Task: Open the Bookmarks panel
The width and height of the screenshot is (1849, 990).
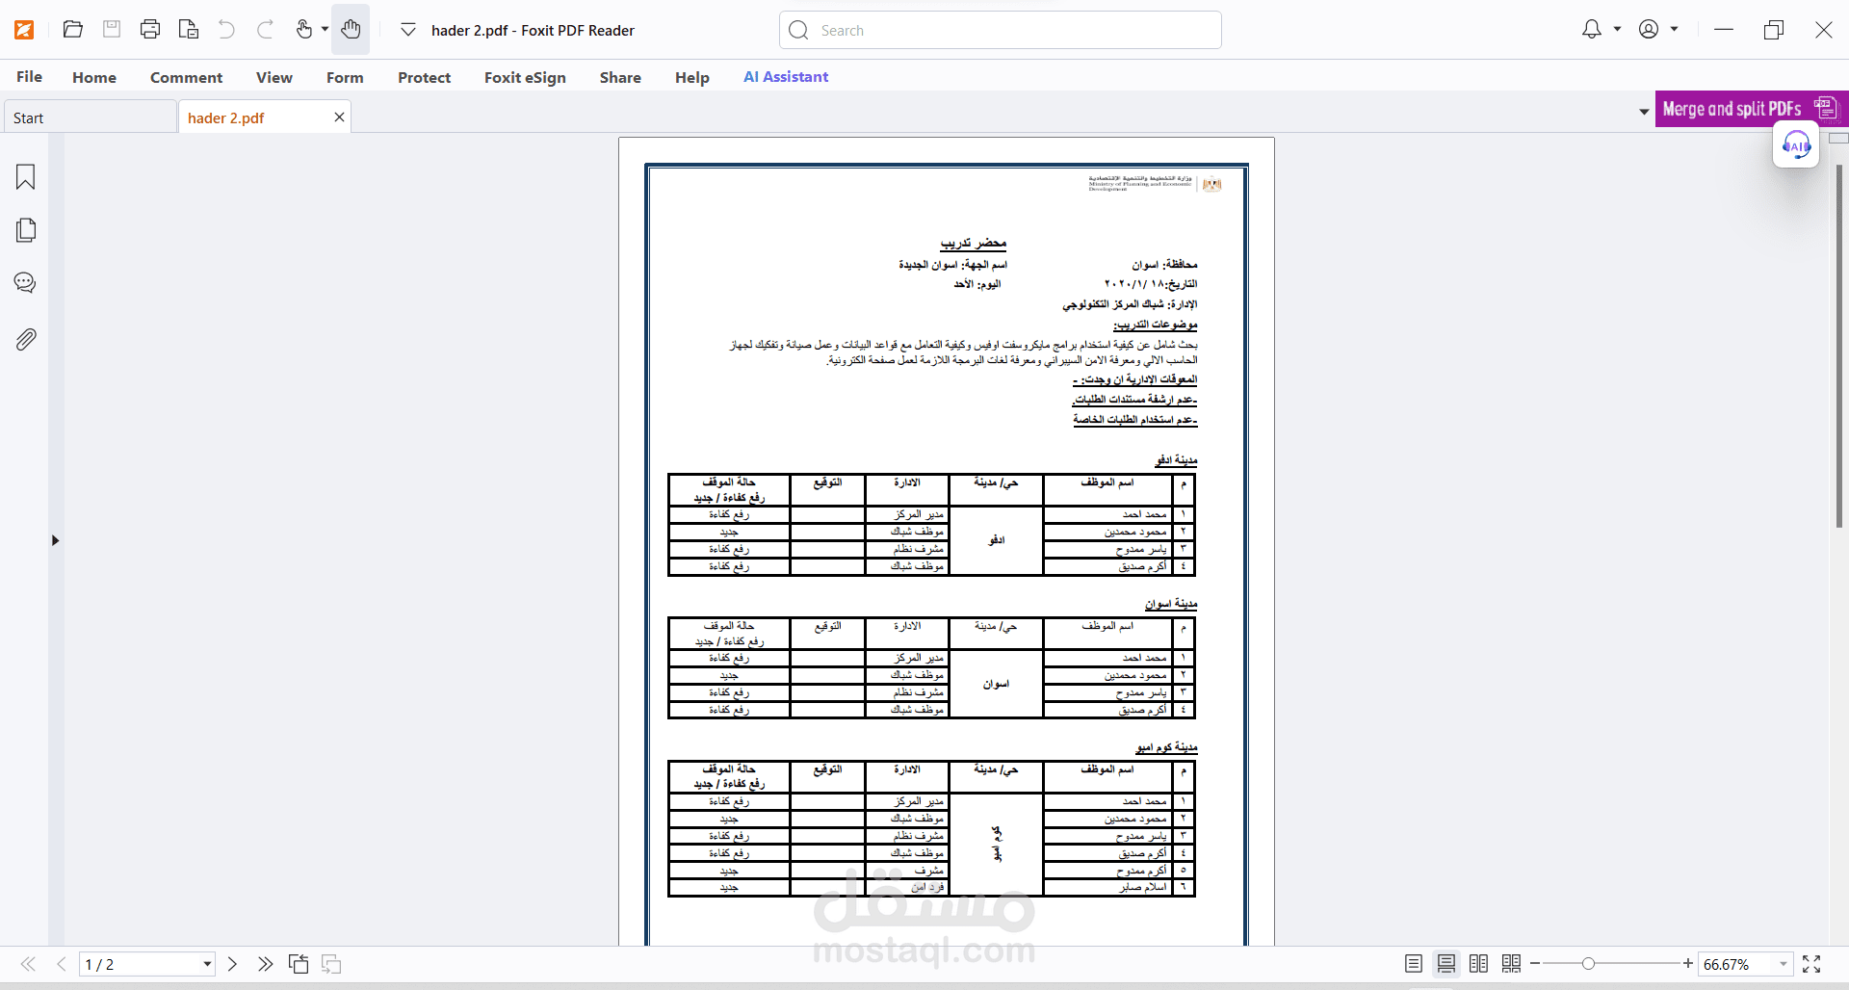Action: pos(26,177)
